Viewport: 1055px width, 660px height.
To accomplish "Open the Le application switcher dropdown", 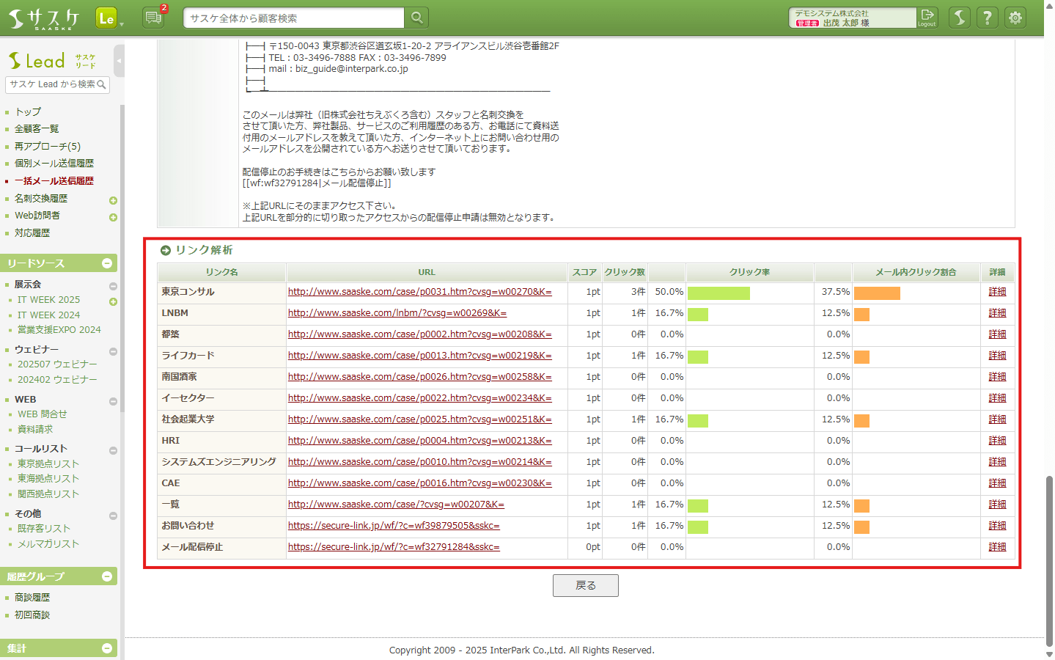I will coord(109,18).
